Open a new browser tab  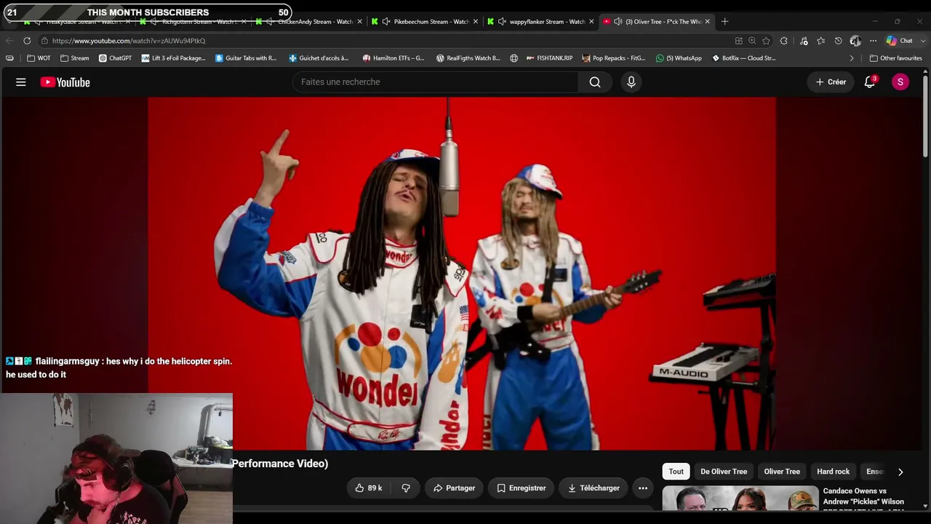point(724,21)
